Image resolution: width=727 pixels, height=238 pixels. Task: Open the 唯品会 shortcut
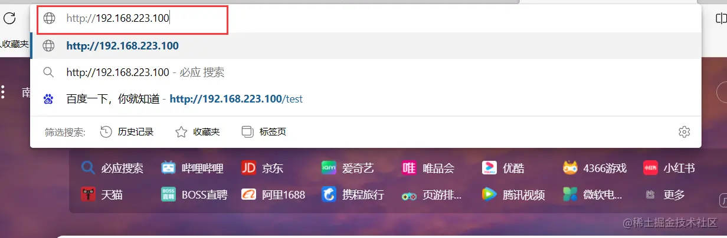coord(428,168)
